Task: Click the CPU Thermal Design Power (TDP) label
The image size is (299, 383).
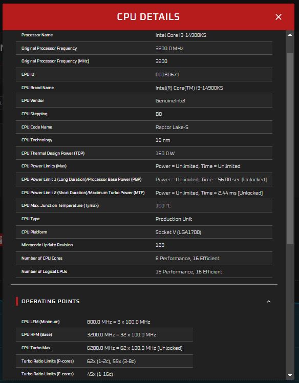Action: point(53,154)
